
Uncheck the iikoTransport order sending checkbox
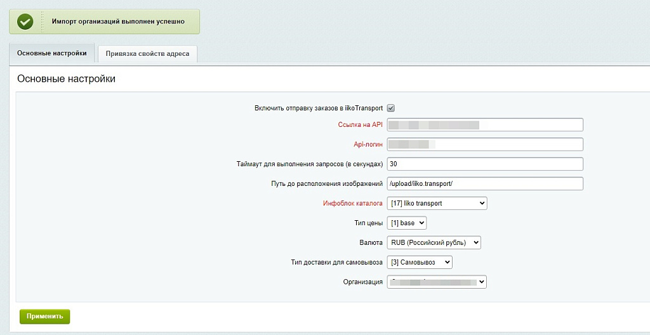click(x=391, y=108)
